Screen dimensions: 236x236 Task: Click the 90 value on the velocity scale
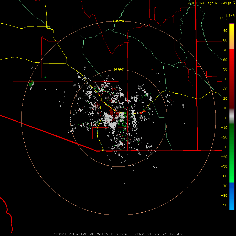[x=225, y=31]
